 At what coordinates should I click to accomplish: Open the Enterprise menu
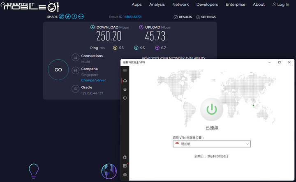[x=236, y=5]
